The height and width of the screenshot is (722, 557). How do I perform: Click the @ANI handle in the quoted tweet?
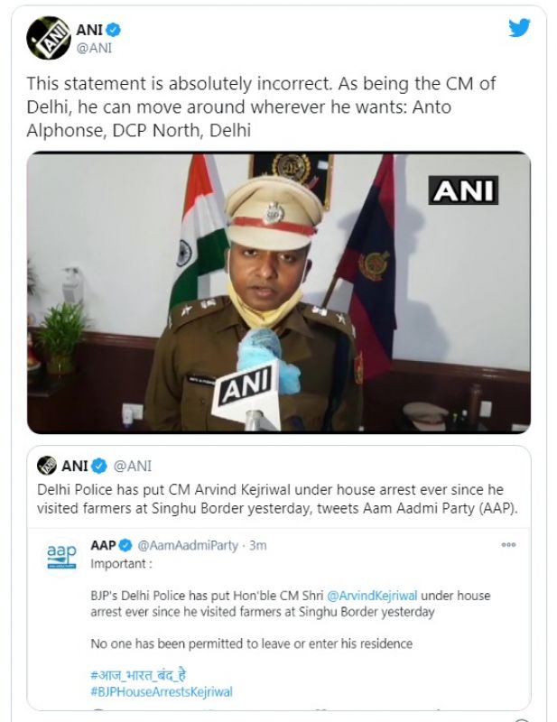(132, 467)
